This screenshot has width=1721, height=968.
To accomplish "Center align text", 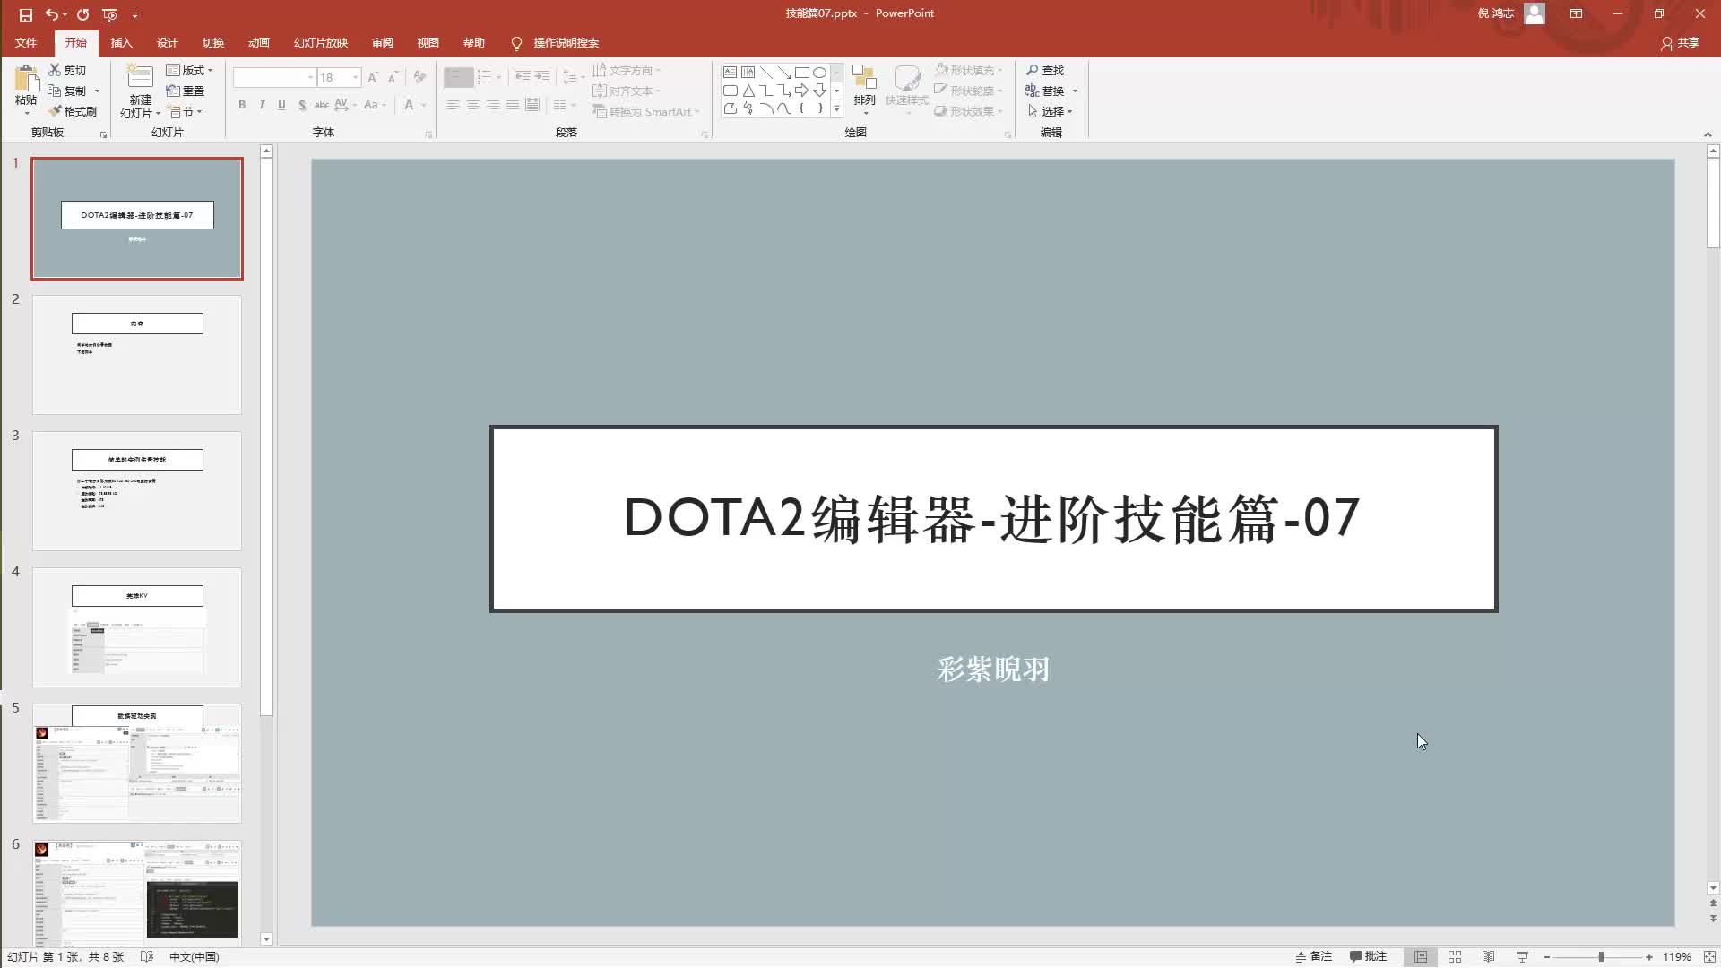I will 473,105.
